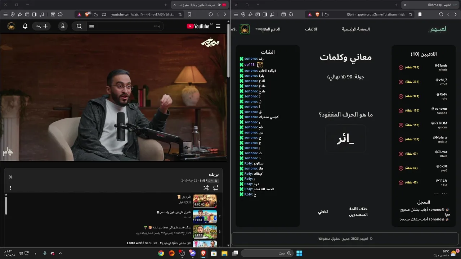
Task: Open playlist three-dot options menu
Action: 10,188
